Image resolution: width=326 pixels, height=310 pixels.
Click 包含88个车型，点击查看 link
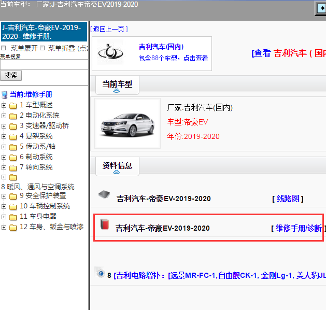tap(174, 58)
